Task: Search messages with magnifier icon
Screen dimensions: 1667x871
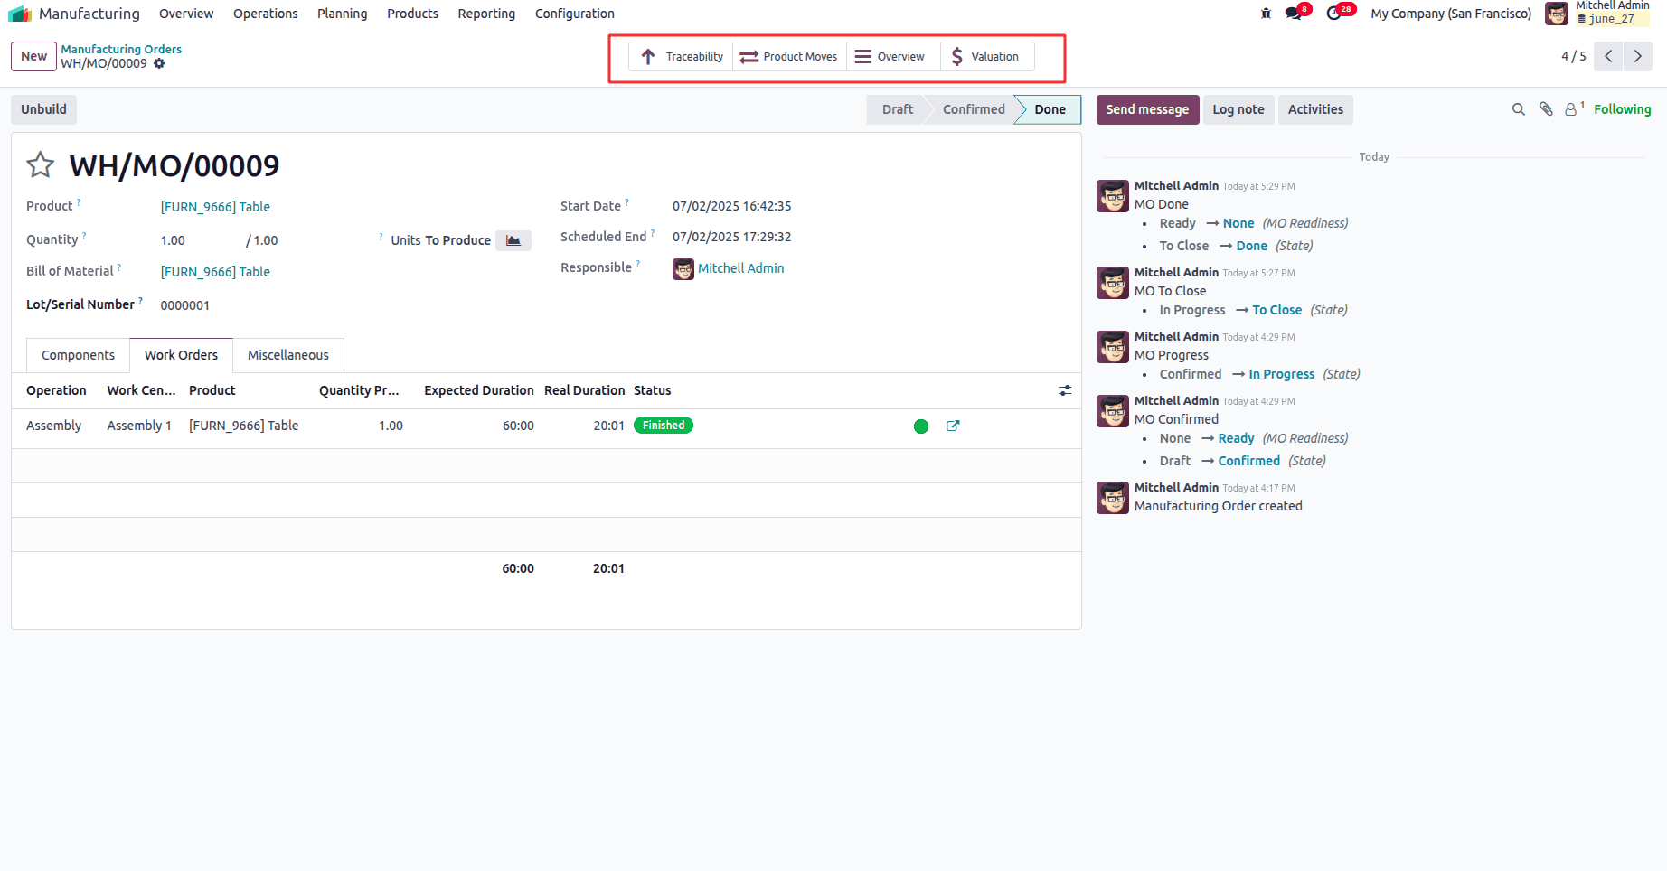Action: (1519, 109)
